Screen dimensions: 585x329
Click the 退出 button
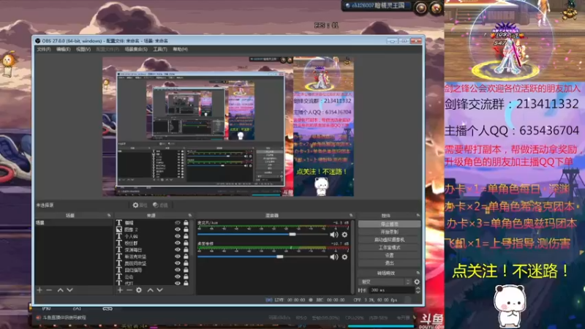click(x=389, y=263)
